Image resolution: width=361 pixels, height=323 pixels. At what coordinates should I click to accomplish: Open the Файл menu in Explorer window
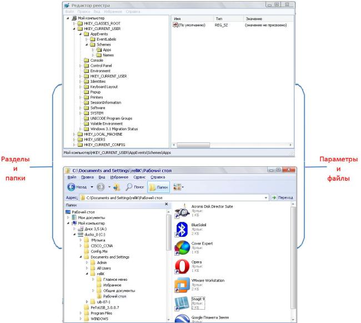pos(72,177)
